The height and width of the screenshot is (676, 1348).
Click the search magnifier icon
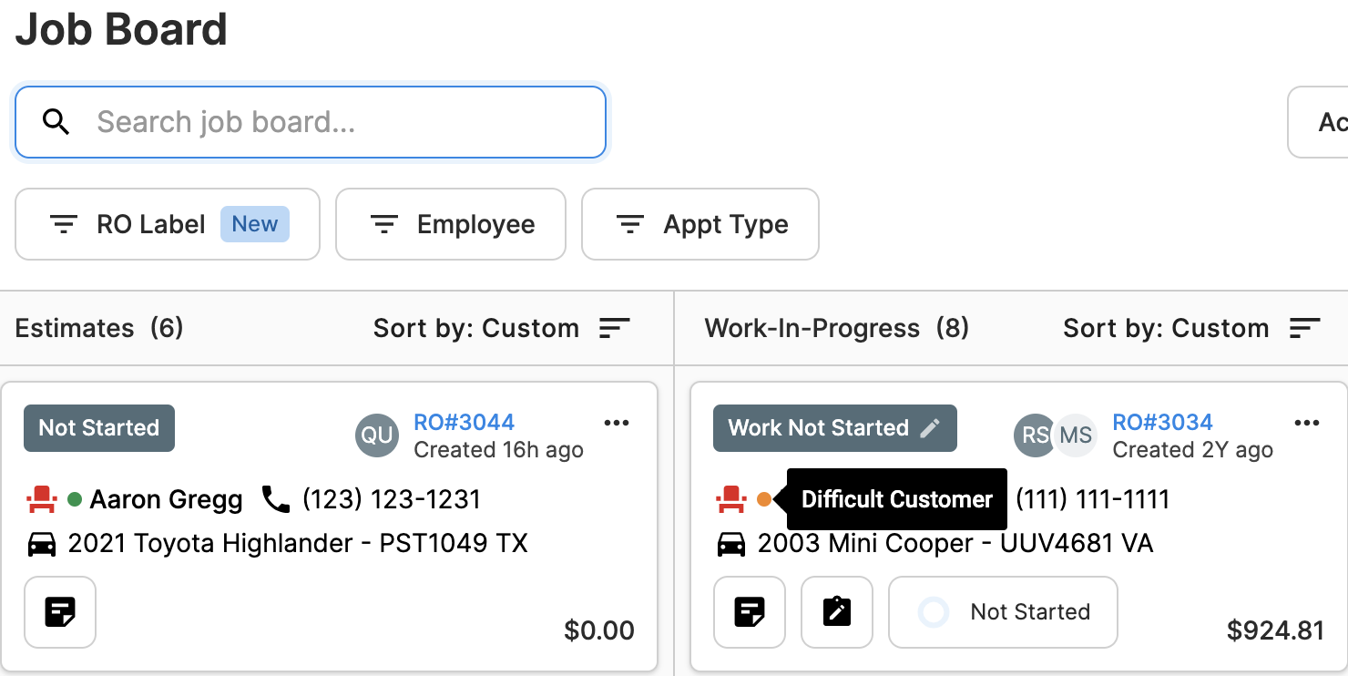pos(56,122)
